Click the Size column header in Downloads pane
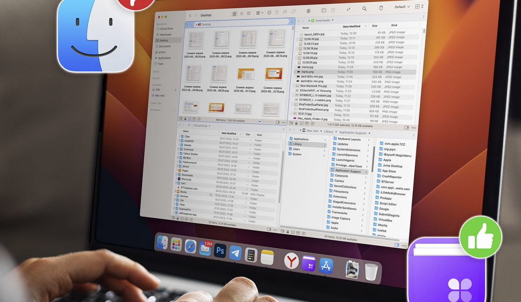The height and width of the screenshot is (302, 521). 375,26
